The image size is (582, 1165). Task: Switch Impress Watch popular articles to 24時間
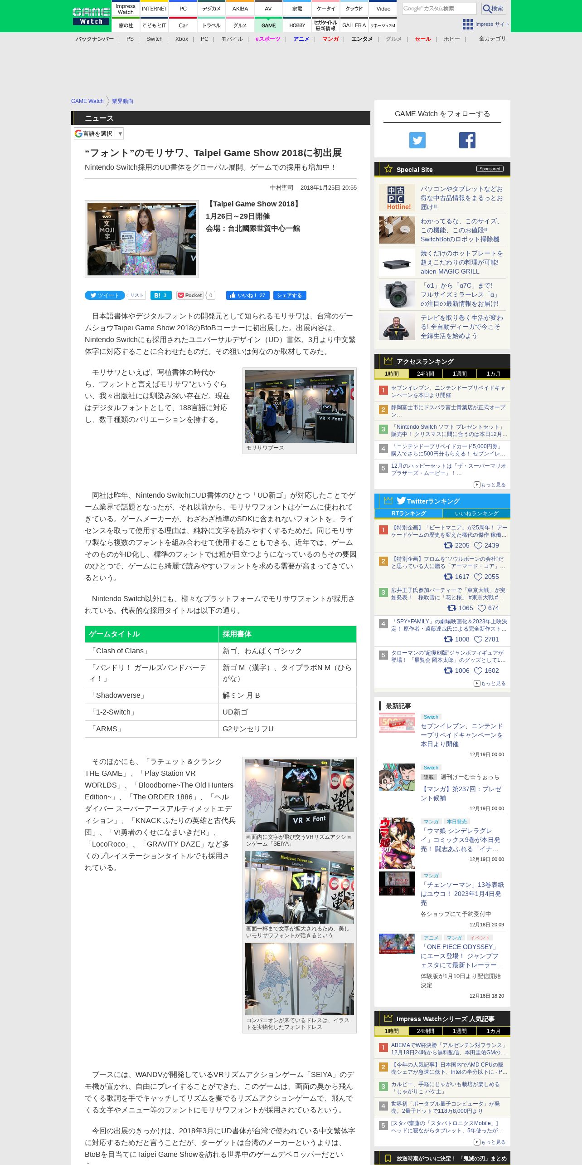click(425, 1031)
